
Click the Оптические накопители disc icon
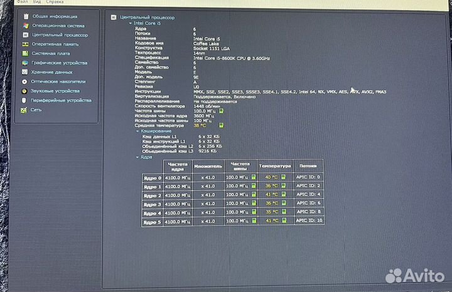pos(24,81)
